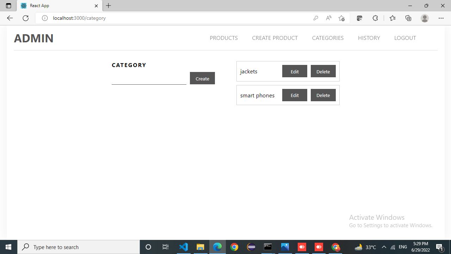Edit the smart phones category
Viewport: 451px width, 254px height.
click(295, 95)
